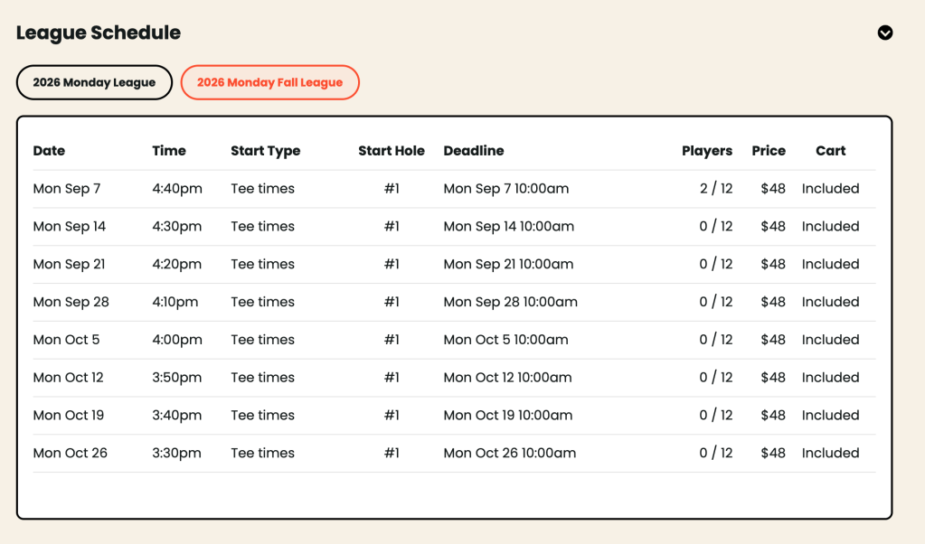Image resolution: width=925 pixels, height=544 pixels.
Task: Click deadline Mon Sep 28 10:00am
Action: (510, 302)
